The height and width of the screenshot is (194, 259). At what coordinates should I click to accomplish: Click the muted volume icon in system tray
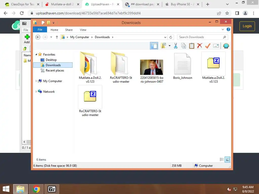click(229, 189)
